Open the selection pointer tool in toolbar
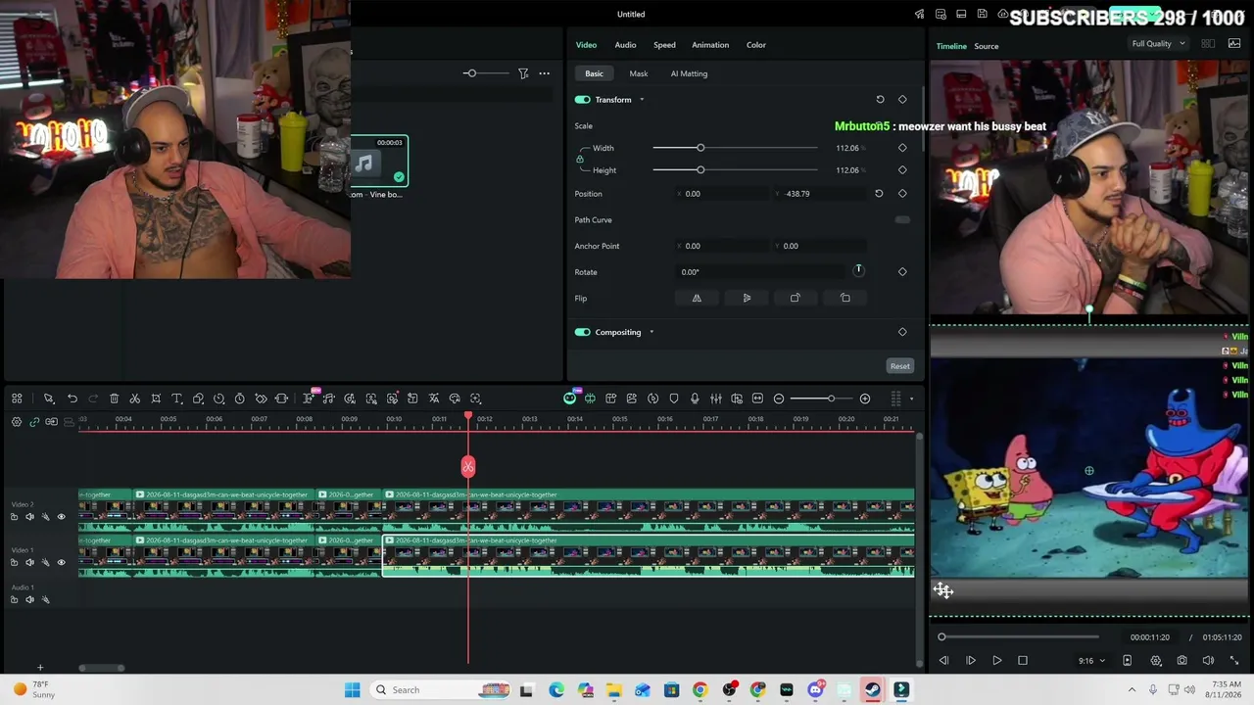 point(49,399)
